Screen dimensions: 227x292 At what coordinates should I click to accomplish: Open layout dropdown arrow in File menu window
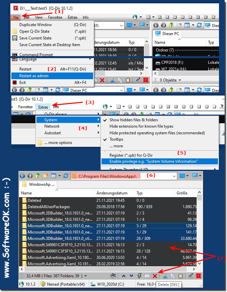pyautogui.click(x=153, y=17)
